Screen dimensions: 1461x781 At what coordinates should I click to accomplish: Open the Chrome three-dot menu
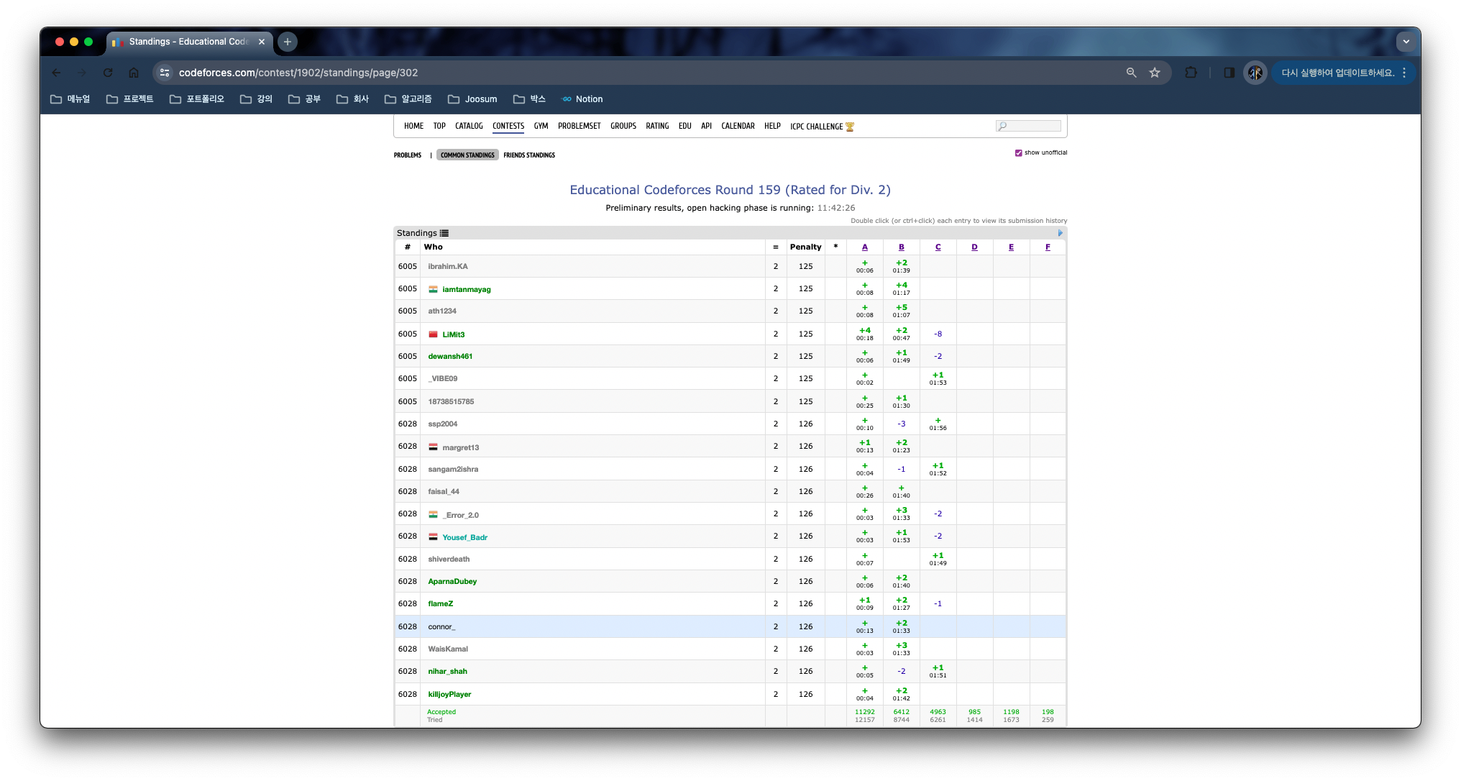click(1403, 73)
